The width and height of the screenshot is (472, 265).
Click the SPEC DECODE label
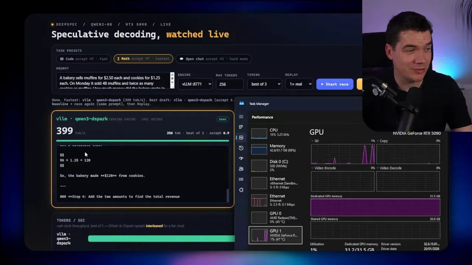click(152, 119)
